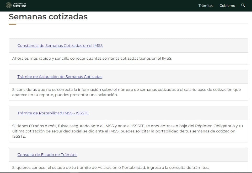Image resolution: width=252 pixels, height=173 pixels.
Task: Click the Mexican coat of arms emblem
Action: (x=9, y=5)
